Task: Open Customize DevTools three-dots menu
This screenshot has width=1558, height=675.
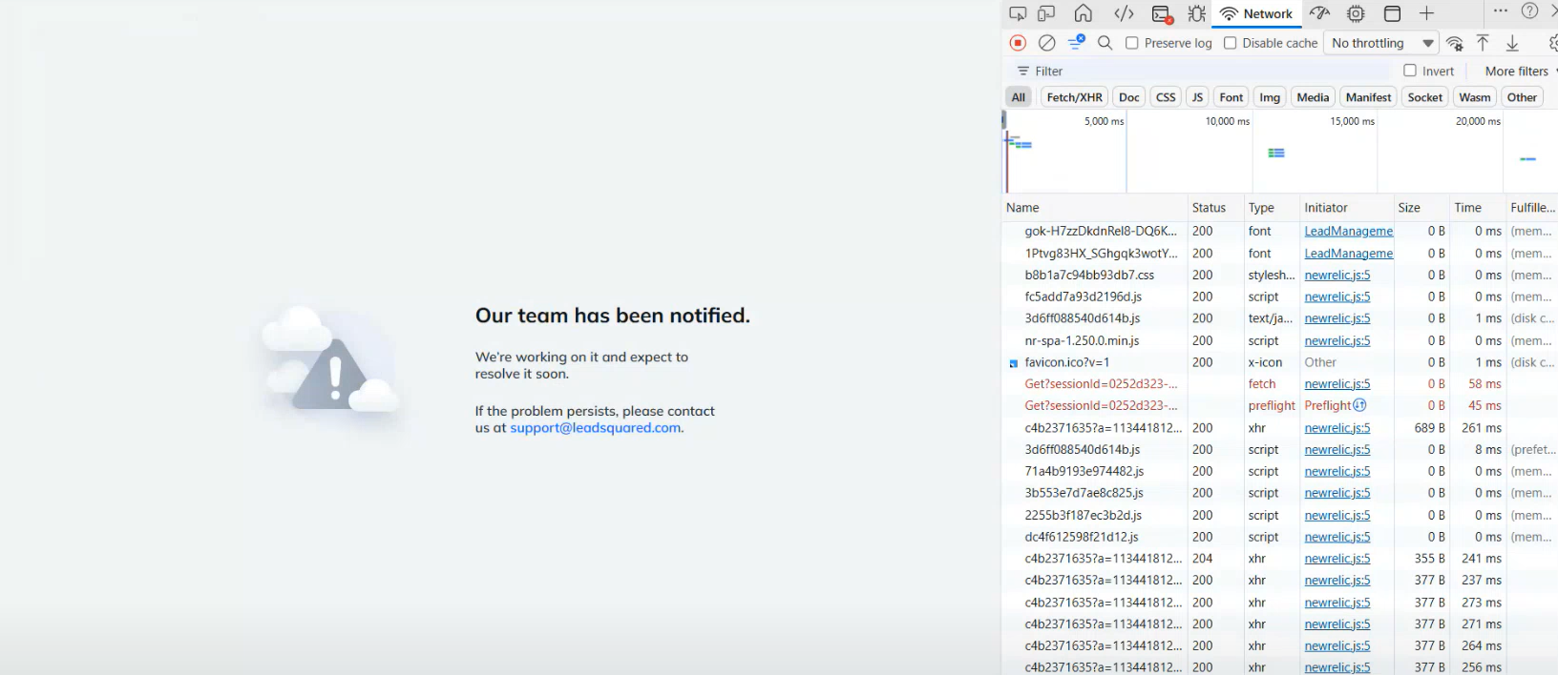Action: pos(1501,11)
